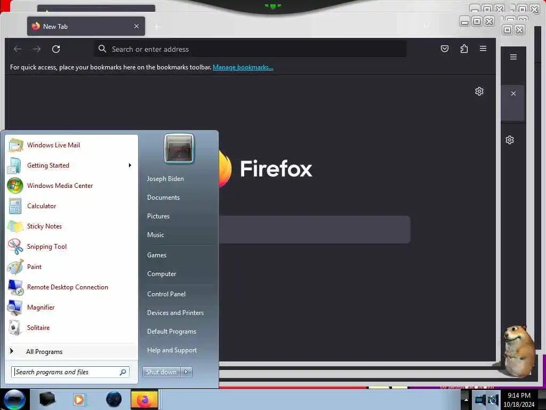Open Devices and Printers
This screenshot has height=410, width=546.
(x=175, y=313)
